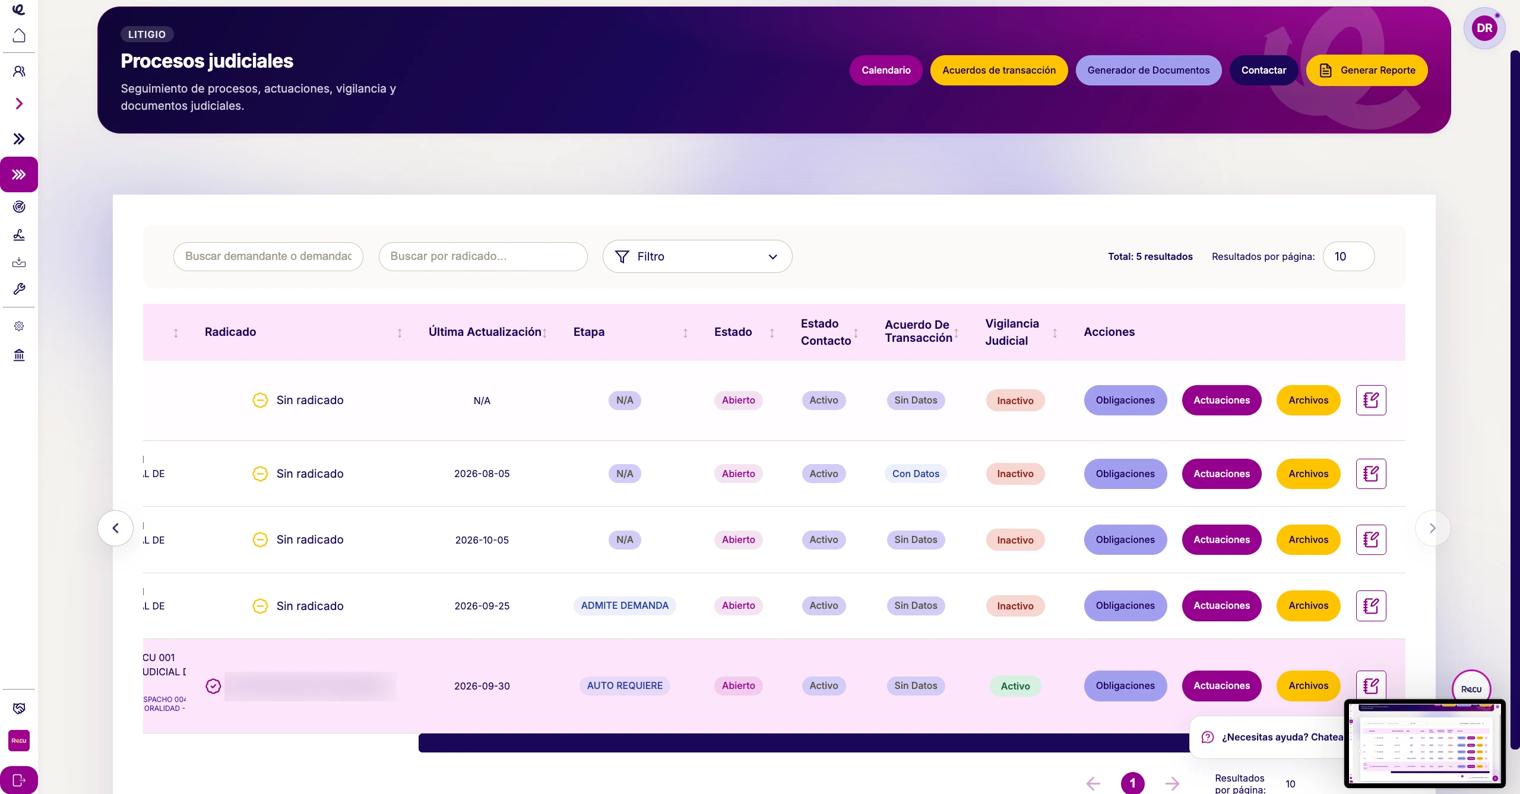This screenshot has height=794, width=1520.
Task: Select the active triple chevron sidebar item
Action: 19,174
